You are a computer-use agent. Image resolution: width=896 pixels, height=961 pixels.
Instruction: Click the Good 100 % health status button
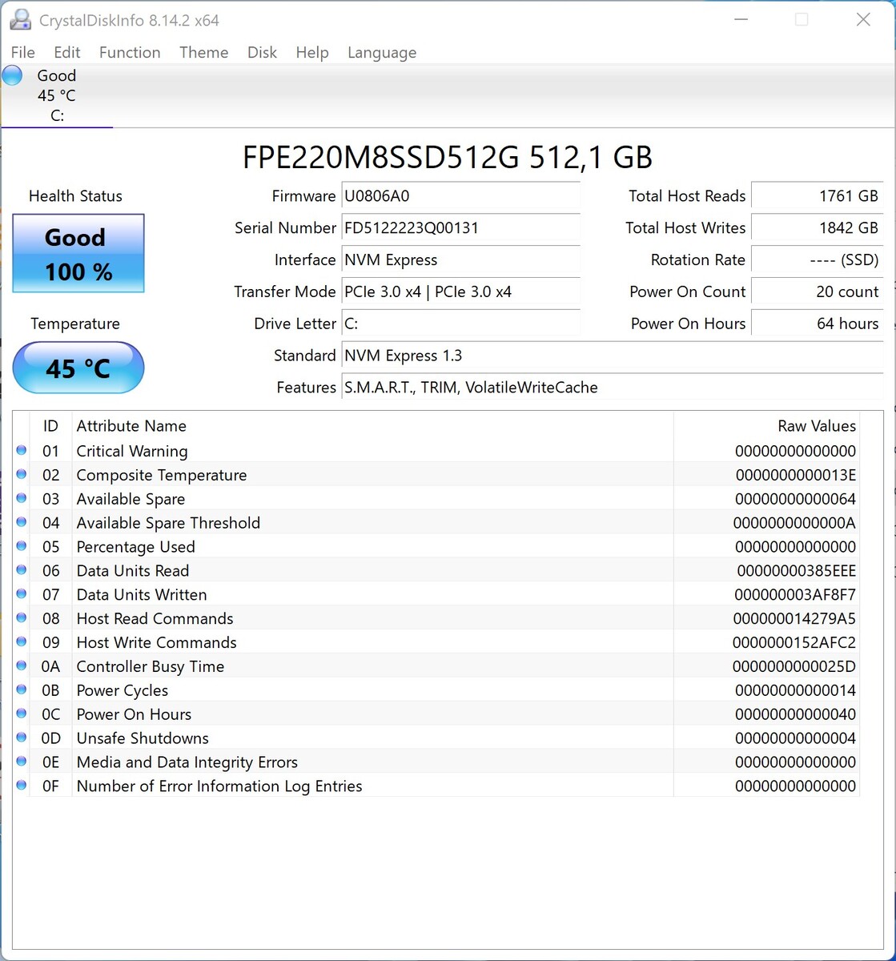(x=78, y=253)
